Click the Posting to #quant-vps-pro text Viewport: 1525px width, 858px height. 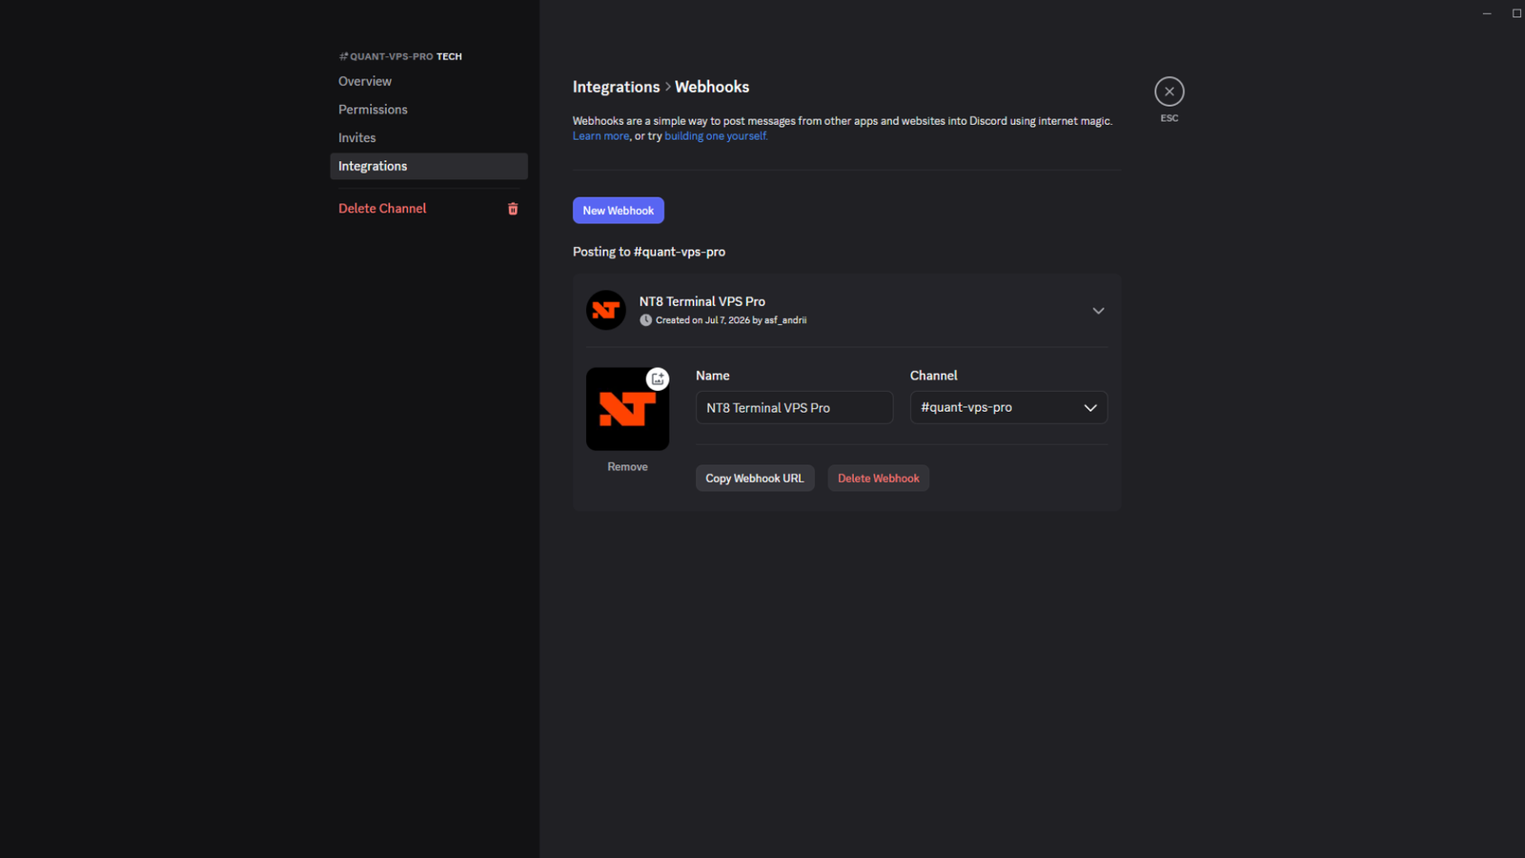click(649, 252)
